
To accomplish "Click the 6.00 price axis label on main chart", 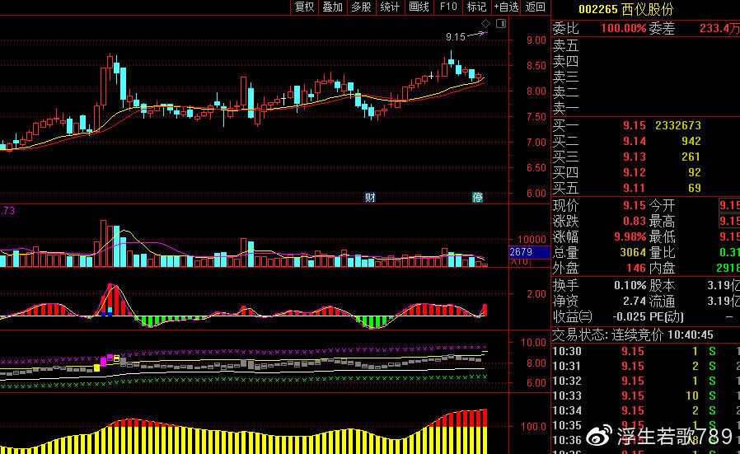I will [x=536, y=193].
